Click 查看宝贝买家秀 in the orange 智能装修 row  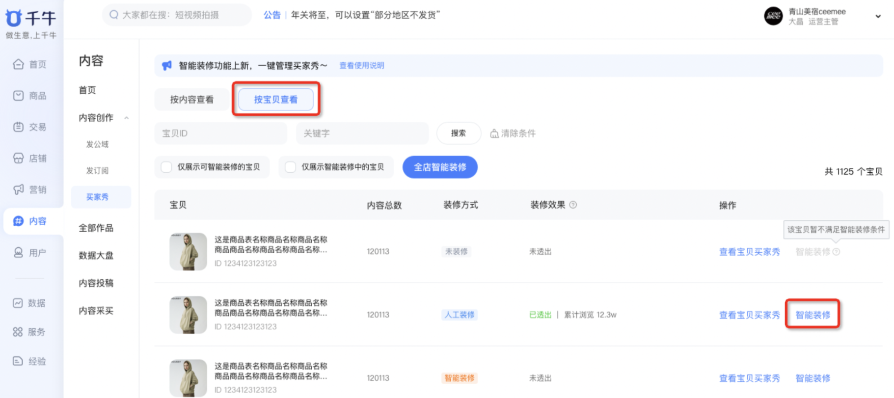pyautogui.click(x=750, y=378)
